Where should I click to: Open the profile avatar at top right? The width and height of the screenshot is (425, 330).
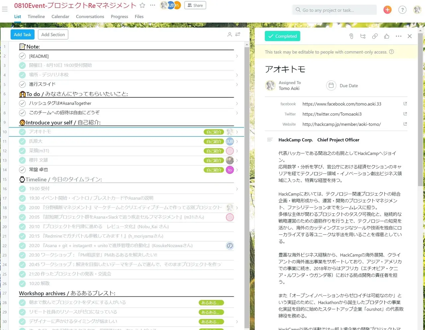point(417,10)
